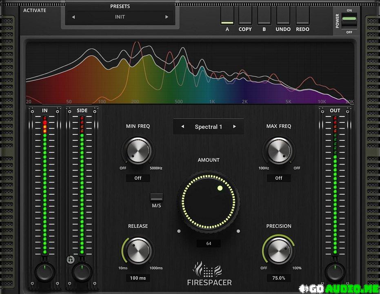The height and width of the screenshot is (294, 380).
Task: Click the release value field 100 ms
Action: click(x=138, y=278)
